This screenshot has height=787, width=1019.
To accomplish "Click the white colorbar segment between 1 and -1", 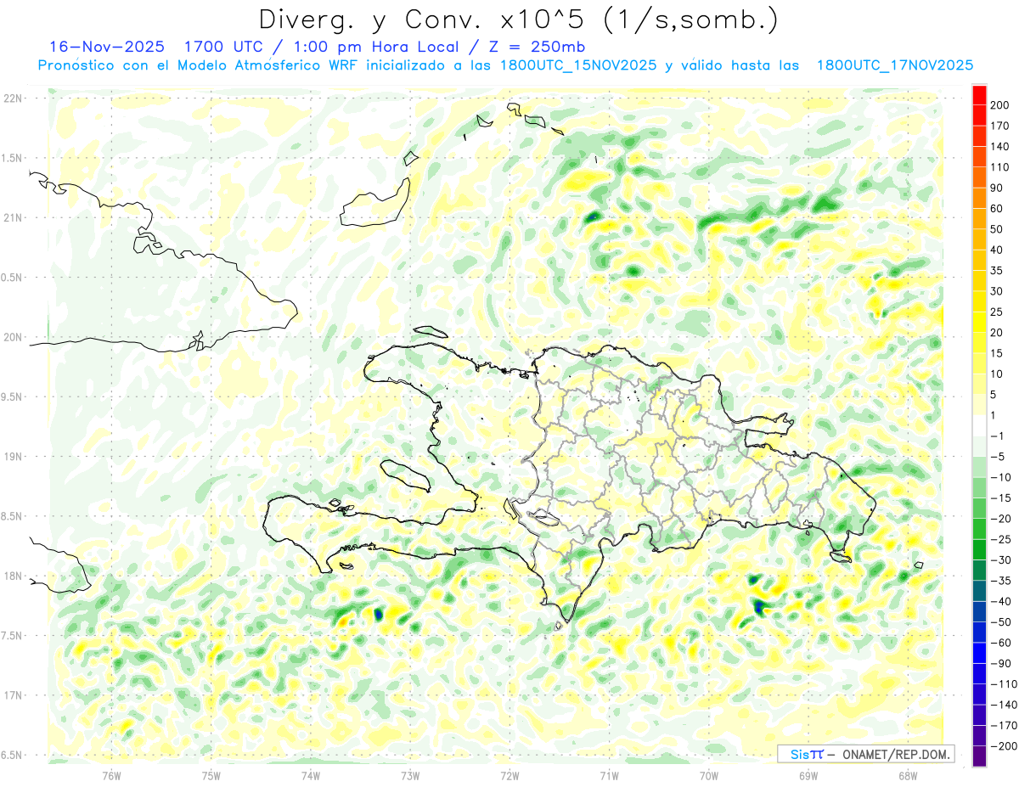I will click(x=979, y=425).
